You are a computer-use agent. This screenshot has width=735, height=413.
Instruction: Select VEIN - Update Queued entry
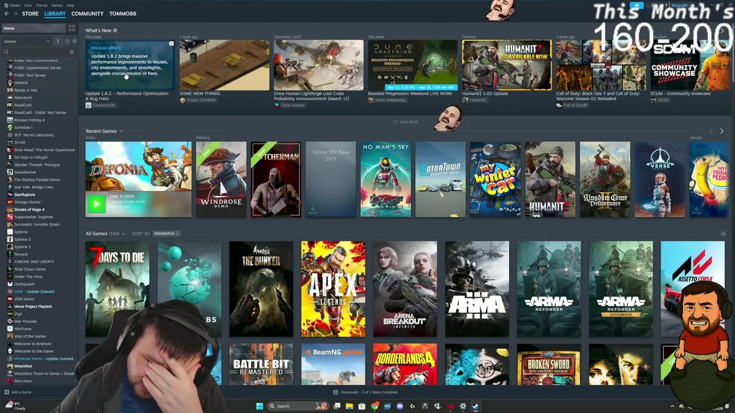pos(34,291)
